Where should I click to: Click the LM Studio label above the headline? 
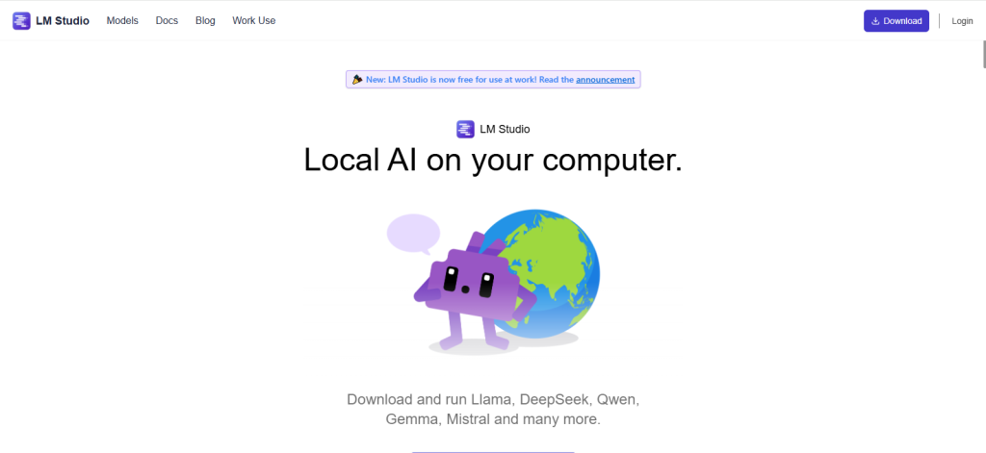click(505, 130)
